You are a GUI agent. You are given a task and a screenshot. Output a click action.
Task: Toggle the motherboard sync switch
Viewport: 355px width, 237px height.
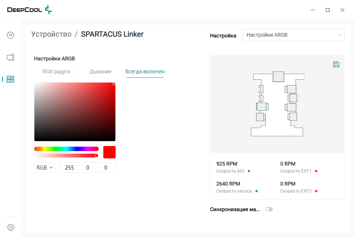tap(269, 209)
